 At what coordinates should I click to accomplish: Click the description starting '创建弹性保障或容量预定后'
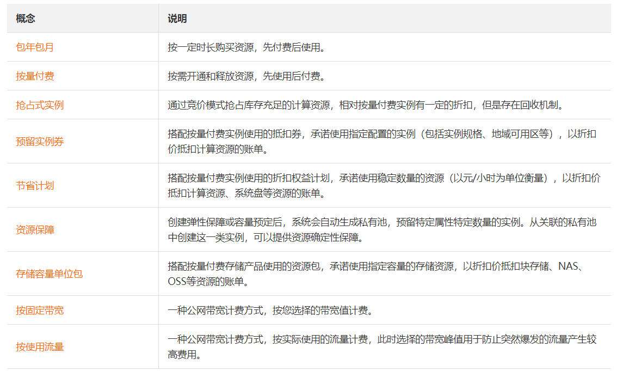pos(382,230)
